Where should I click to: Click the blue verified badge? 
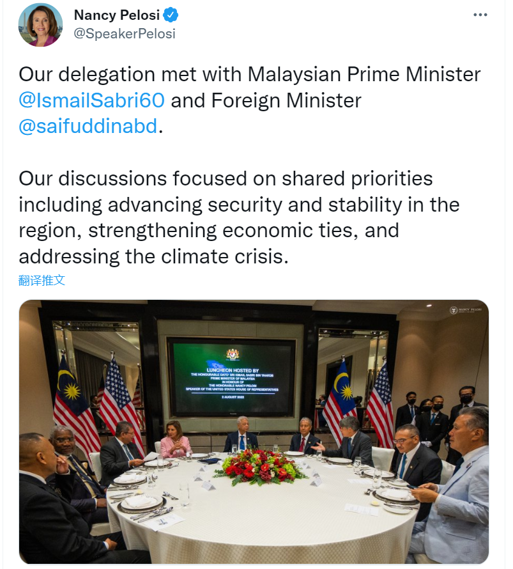pyautogui.click(x=171, y=15)
